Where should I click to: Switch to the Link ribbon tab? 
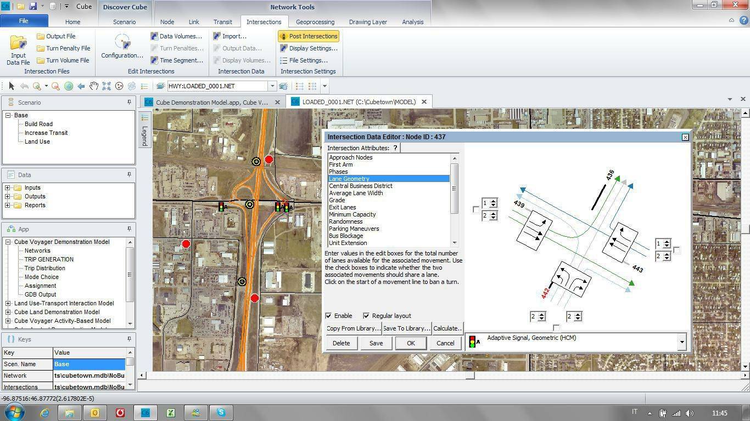194,22
